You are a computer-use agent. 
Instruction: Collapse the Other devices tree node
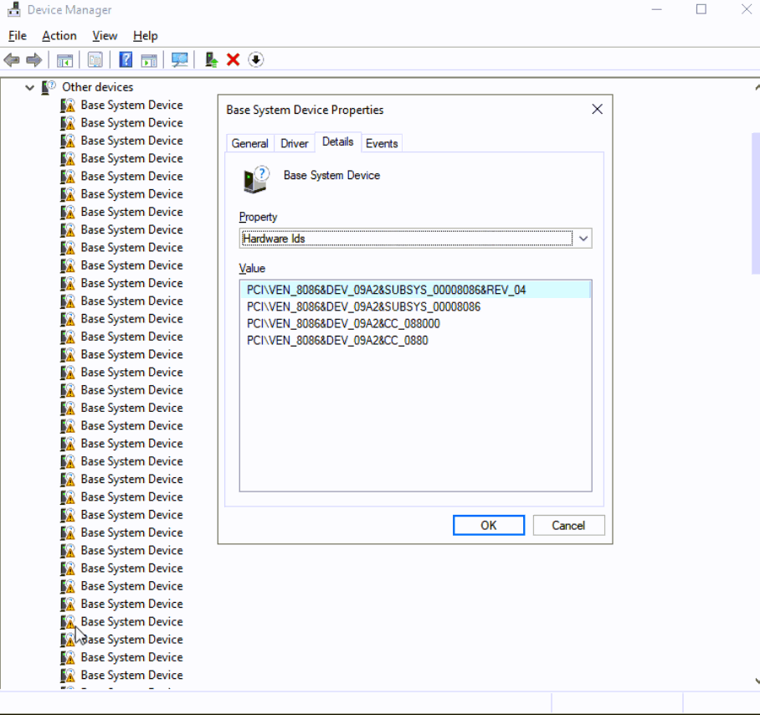(x=29, y=88)
